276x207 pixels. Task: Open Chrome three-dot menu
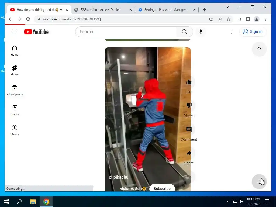(265, 19)
